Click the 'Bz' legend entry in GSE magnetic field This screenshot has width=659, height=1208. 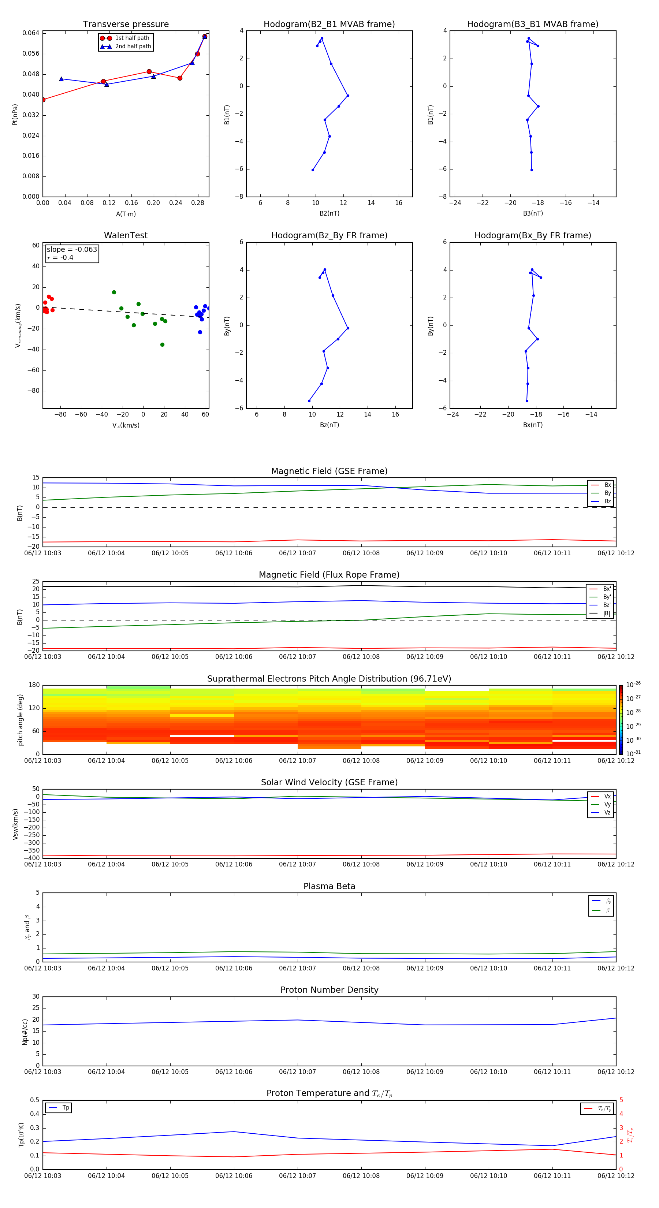coord(601,501)
